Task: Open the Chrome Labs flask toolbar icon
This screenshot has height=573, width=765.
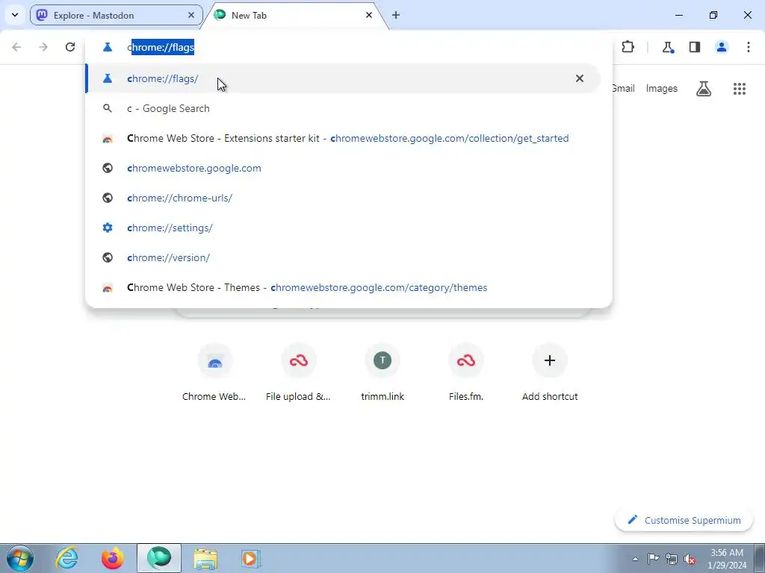Action: pyautogui.click(x=668, y=47)
